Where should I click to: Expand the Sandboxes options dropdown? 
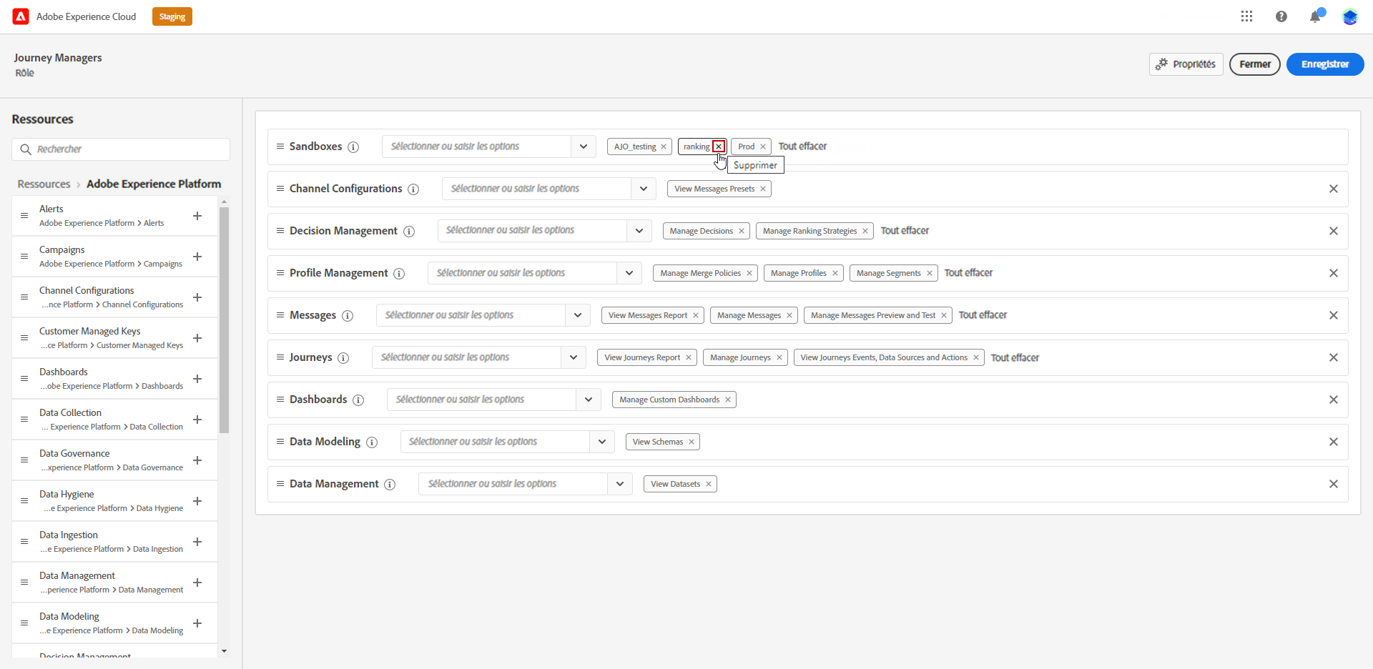(x=584, y=147)
